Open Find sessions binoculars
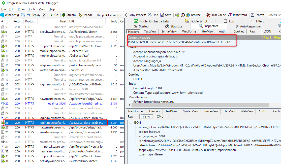This screenshot has width=281, height=164. pos(153,15)
